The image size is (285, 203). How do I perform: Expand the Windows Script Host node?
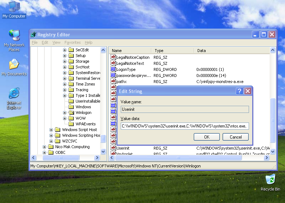pyautogui.click(x=51, y=130)
